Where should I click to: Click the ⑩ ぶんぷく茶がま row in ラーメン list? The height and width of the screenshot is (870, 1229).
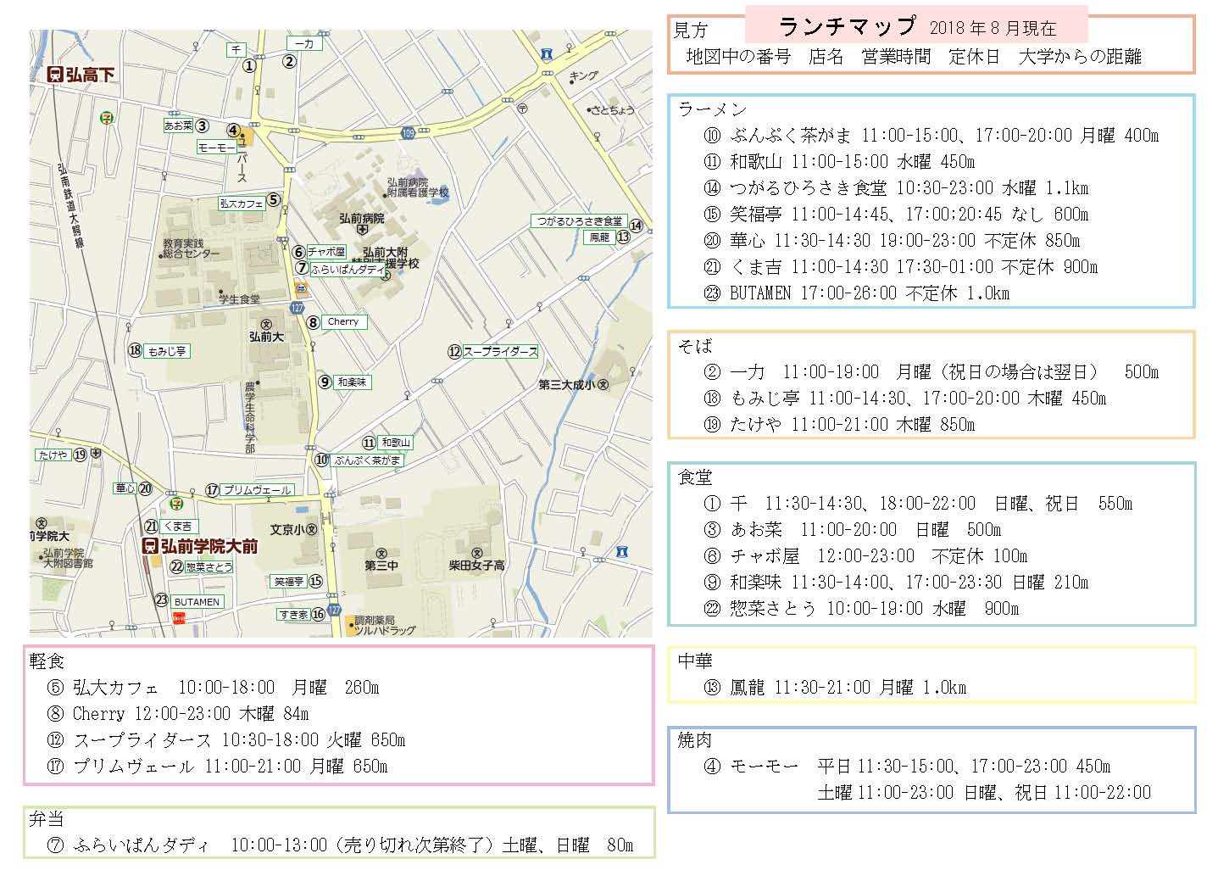931,135
